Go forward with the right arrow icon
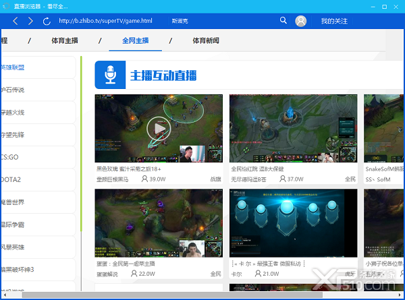405x300 pixels. (30, 21)
